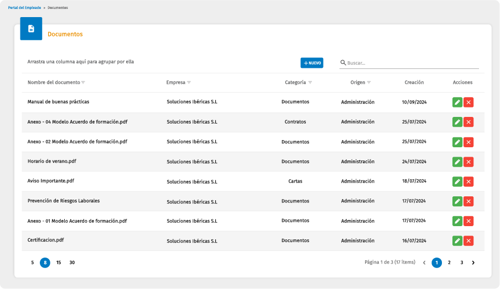This screenshot has width=500, height=289.
Task: Focus the Buscar search field
Action: (x=412, y=63)
